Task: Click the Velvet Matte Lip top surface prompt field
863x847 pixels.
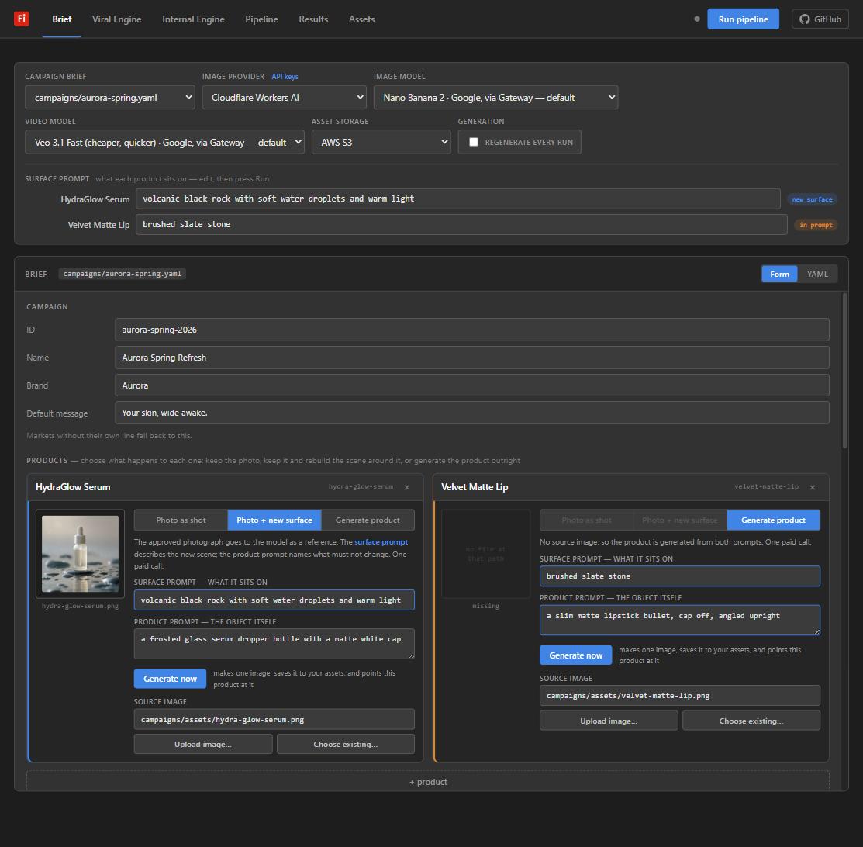Action: (461, 225)
